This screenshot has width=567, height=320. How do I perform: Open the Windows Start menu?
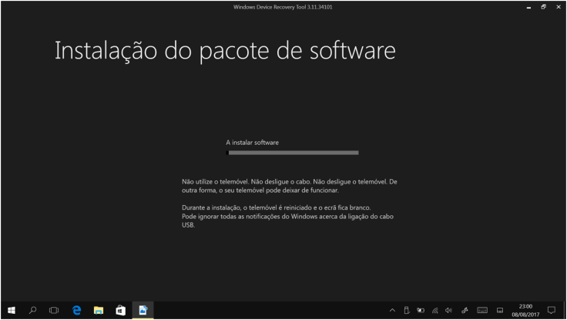click(x=11, y=310)
